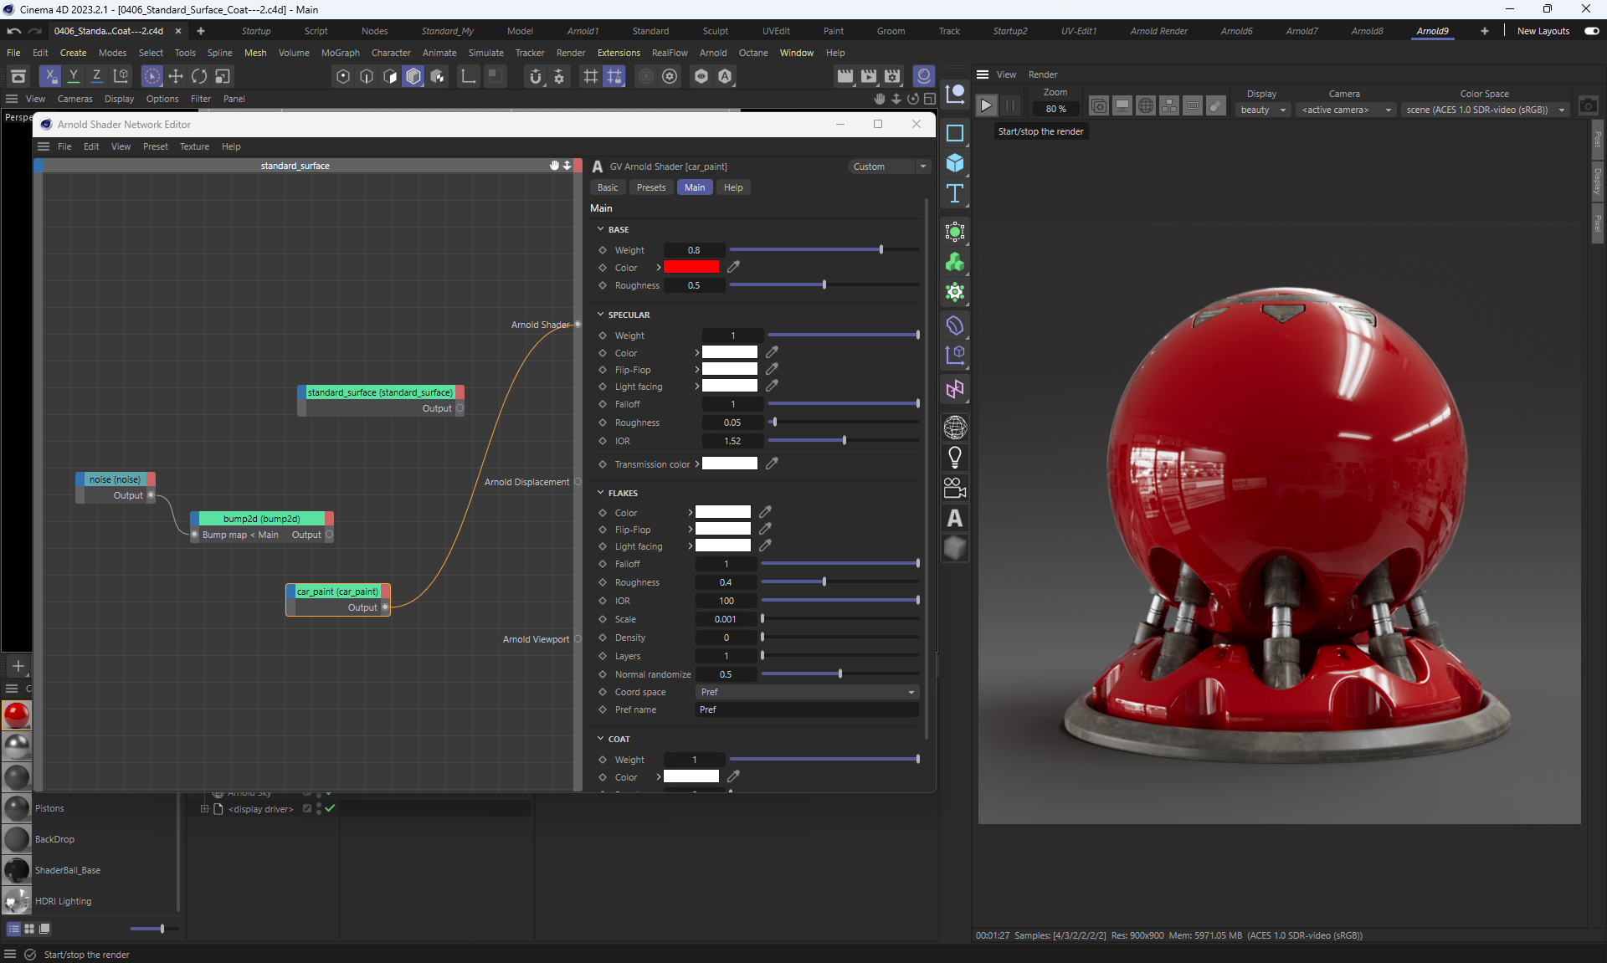Select the Rotate tool icon
The height and width of the screenshot is (963, 1607).
(199, 76)
